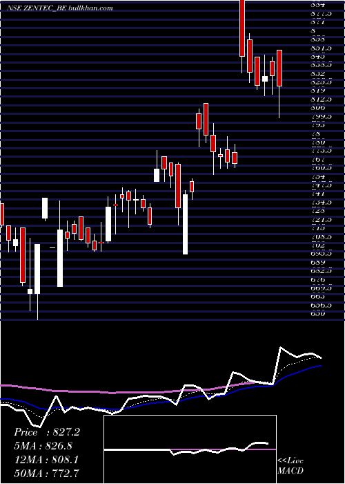Click the 832 price axis label
Screen dimensions: 345x484
[x=319, y=74]
